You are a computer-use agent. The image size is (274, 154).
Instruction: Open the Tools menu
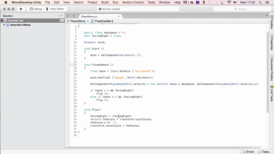tap(151, 2)
